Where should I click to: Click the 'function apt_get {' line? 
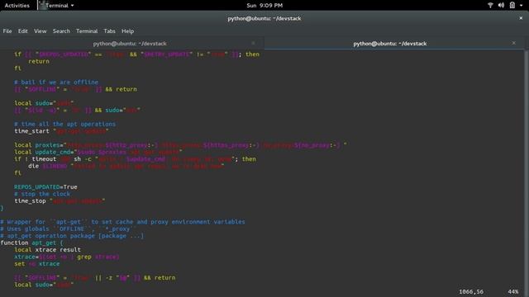tap(31, 243)
